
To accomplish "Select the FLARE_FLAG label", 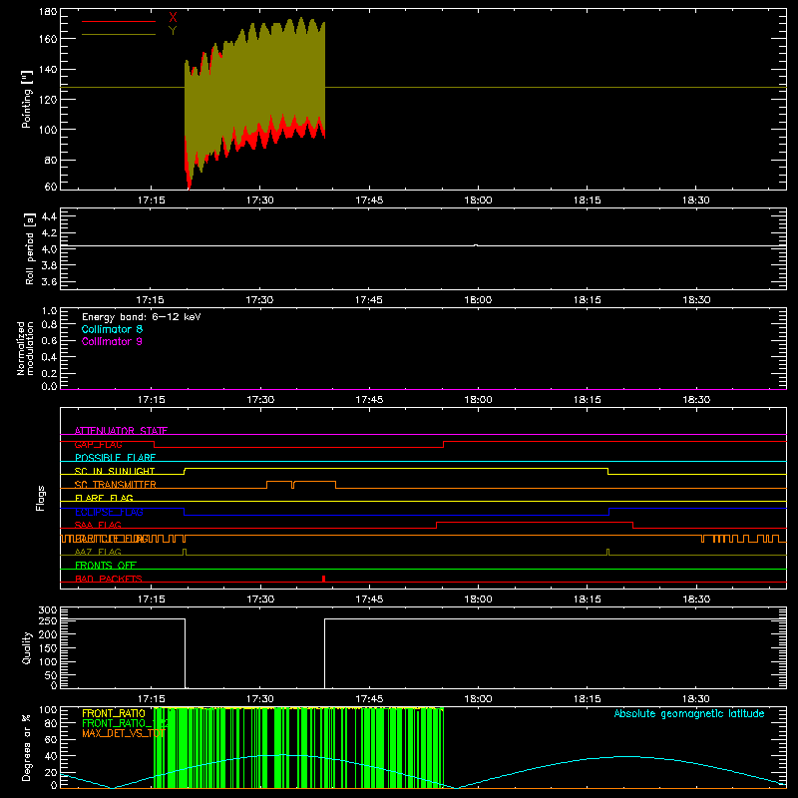I will [104, 498].
